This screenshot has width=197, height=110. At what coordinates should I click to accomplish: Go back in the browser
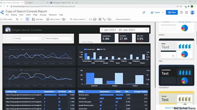1,6
